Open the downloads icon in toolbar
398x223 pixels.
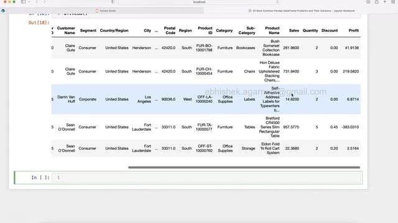tap(368, 2)
